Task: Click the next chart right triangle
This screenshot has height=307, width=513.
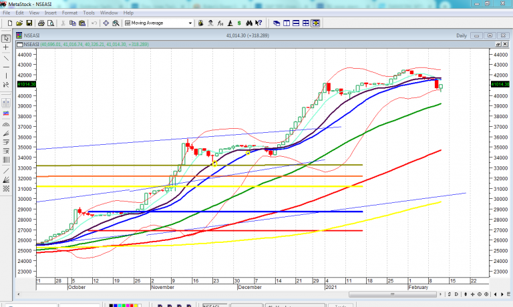Action: pos(502,294)
